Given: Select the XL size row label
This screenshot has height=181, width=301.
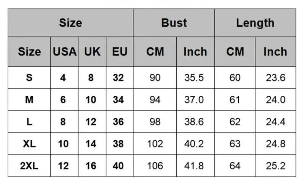Looking at the screenshot, I should pos(29,144).
